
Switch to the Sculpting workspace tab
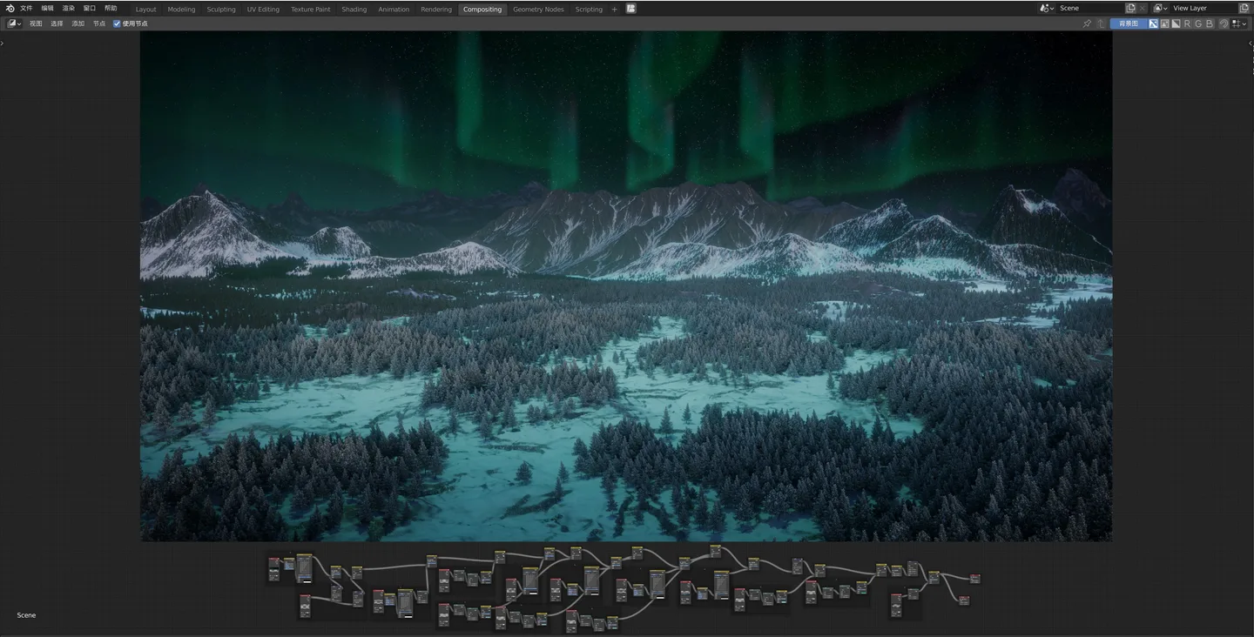pyautogui.click(x=221, y=9)
